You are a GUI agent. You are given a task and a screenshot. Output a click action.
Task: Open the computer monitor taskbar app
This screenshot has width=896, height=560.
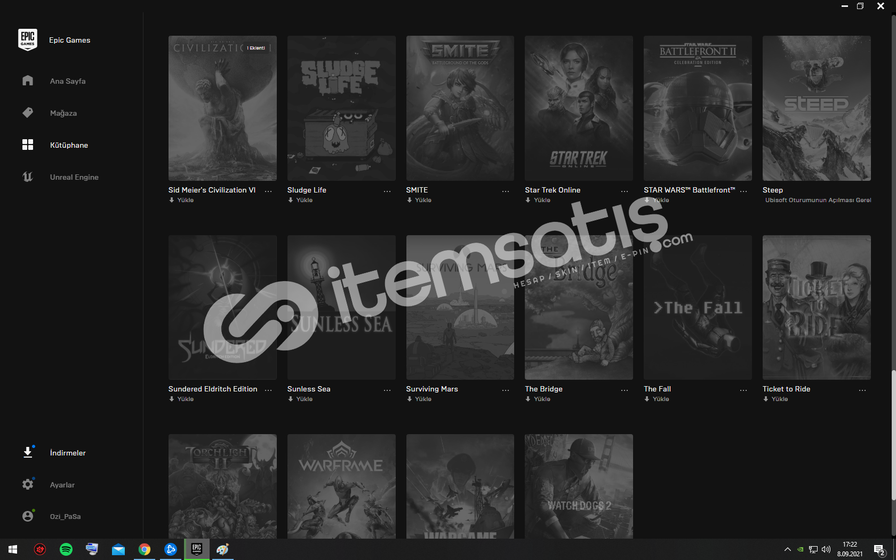click(x=92, y=549)
